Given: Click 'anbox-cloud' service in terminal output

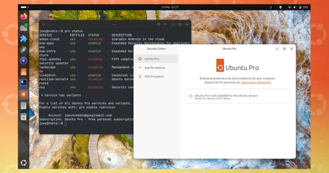Looking at the screenshot, I should click(49, 39).
